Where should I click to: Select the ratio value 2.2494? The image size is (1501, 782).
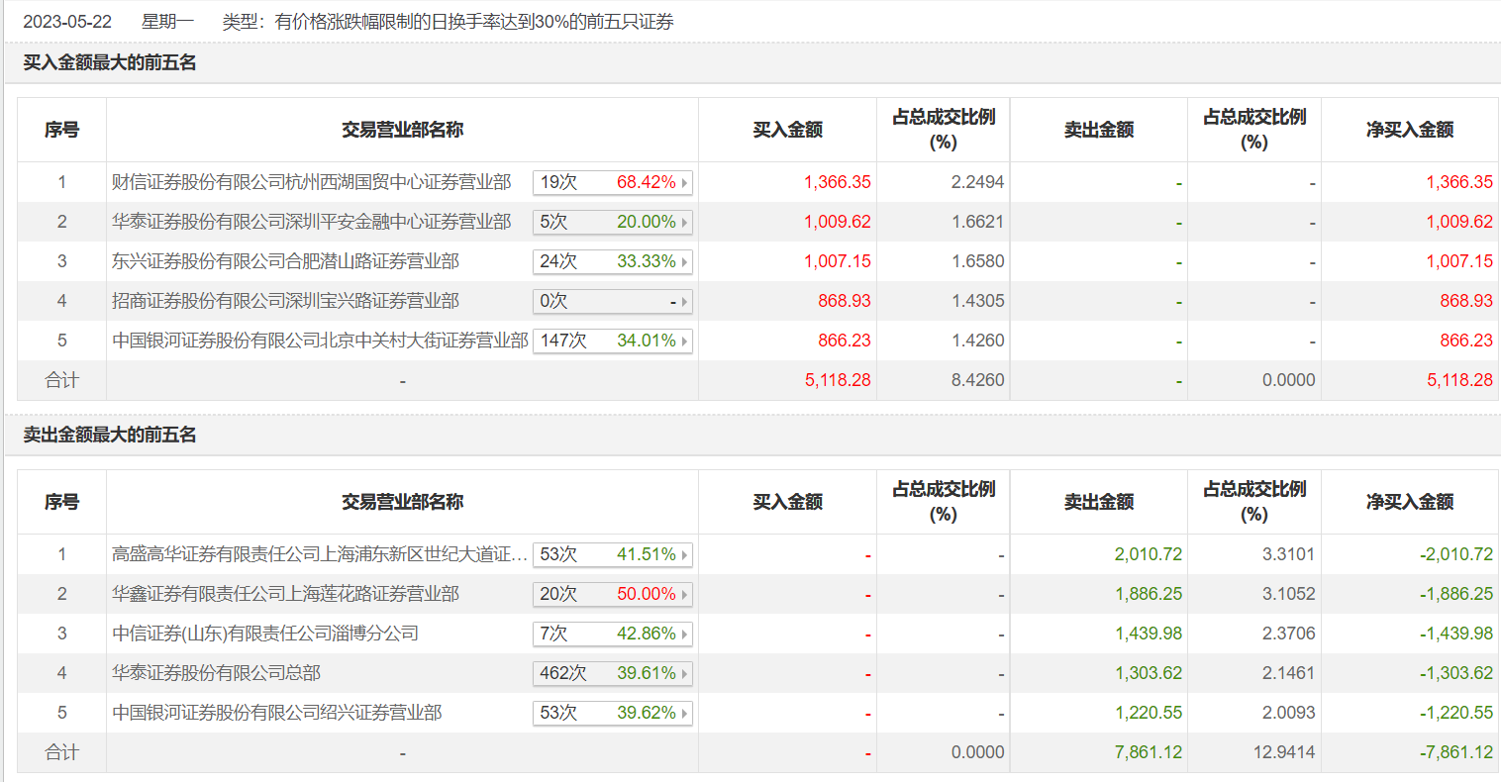[978, 182]
